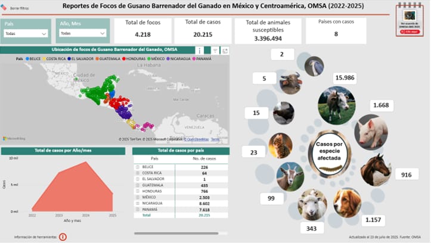The height and width of the screenshot is (243, 431).
Task: Toggle BELICE legend color dot
Action: coord(27,59)
